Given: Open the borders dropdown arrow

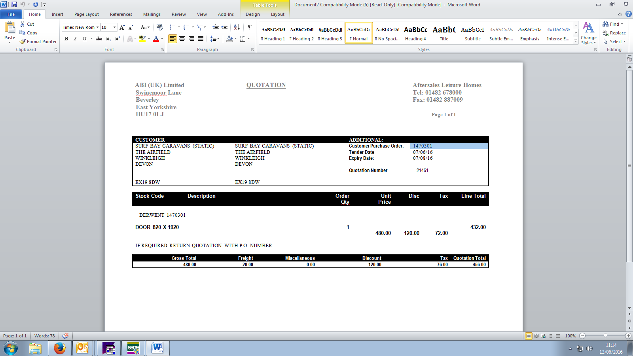Looking at the screenshot, I should coord(248,39).
